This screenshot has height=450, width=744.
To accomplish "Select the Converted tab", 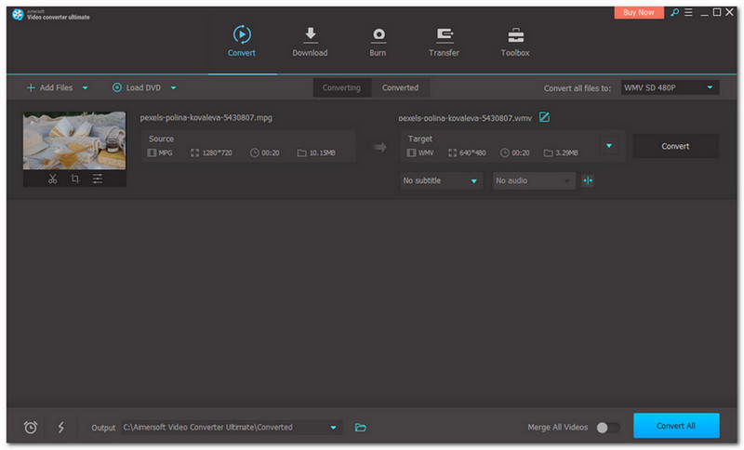I will coord(400,87).
